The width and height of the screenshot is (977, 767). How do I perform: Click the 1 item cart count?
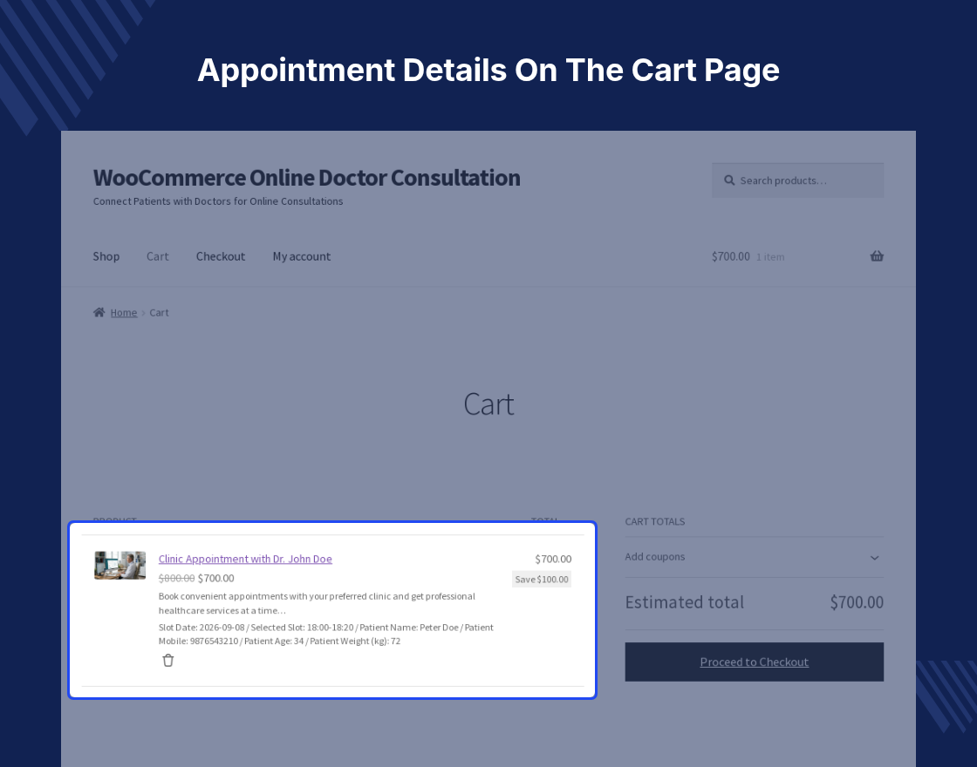click(770, 257)
